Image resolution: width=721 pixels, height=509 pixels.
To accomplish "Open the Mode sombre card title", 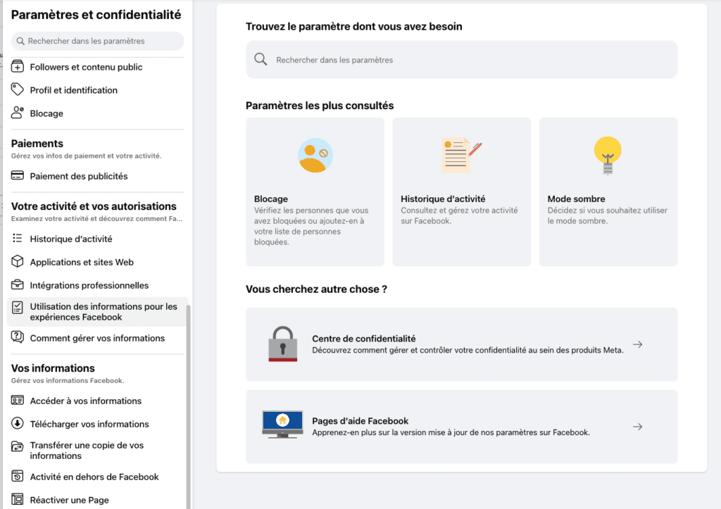I will pyautogui.click(x=576, y=199).
